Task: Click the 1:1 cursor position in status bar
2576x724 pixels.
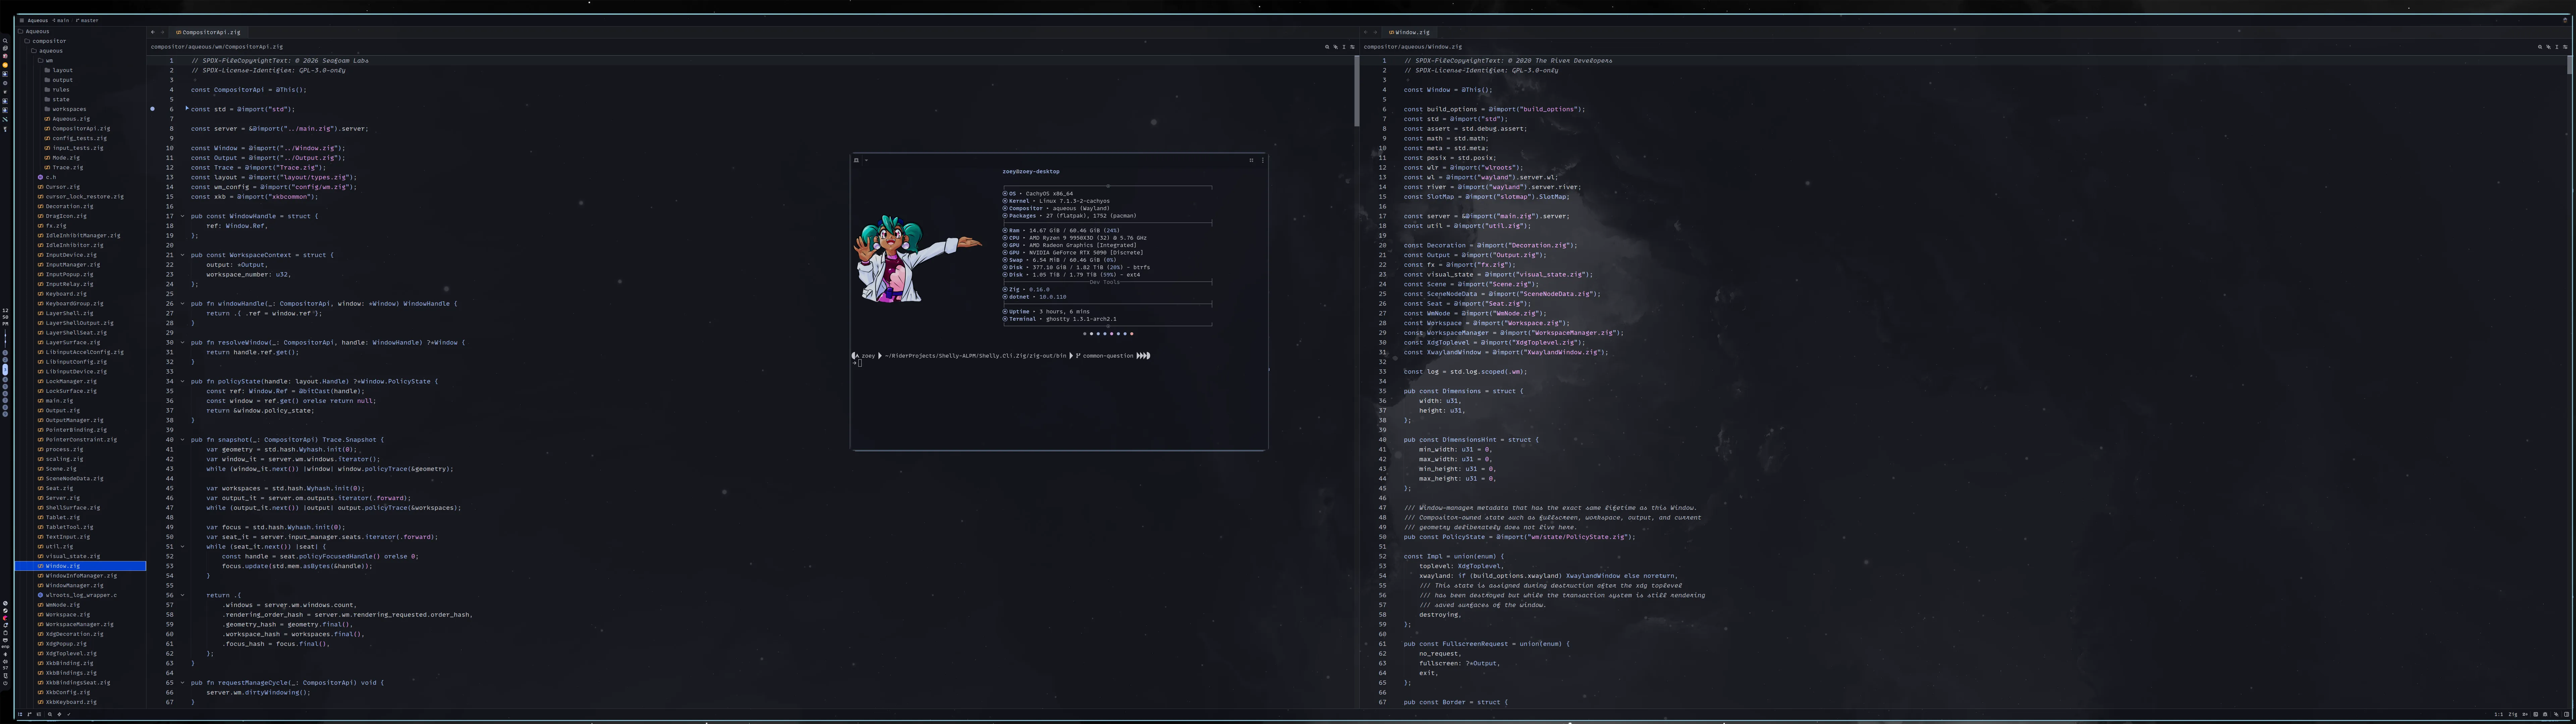Action: (2499, 714)
